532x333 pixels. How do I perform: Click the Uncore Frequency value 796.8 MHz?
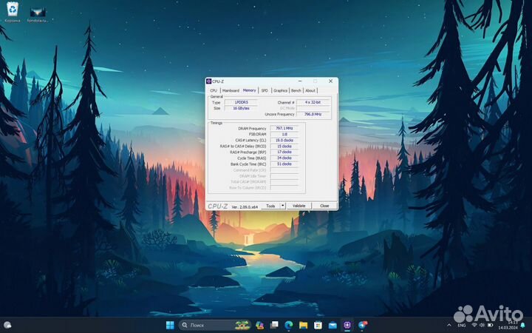[x=313, y=114]
